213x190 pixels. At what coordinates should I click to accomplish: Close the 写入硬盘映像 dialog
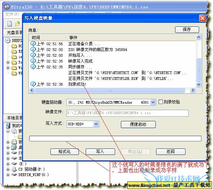[203, 18]
